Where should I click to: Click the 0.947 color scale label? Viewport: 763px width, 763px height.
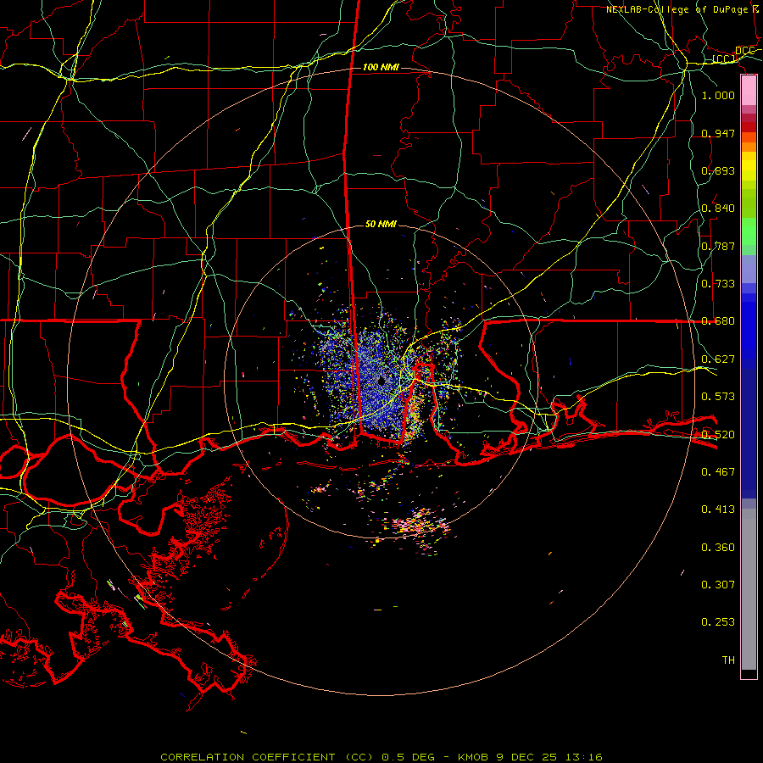tap(718, 133)
